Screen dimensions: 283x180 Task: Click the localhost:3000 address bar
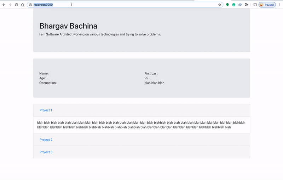tap(125, 5)
